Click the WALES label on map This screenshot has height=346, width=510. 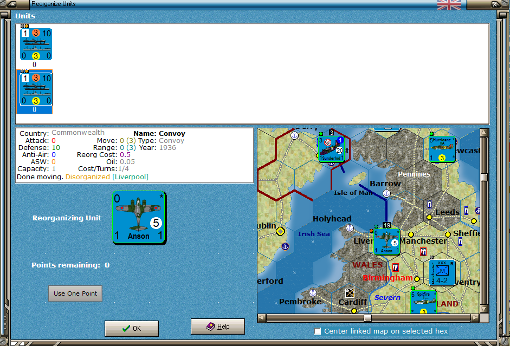coord(367,265)
